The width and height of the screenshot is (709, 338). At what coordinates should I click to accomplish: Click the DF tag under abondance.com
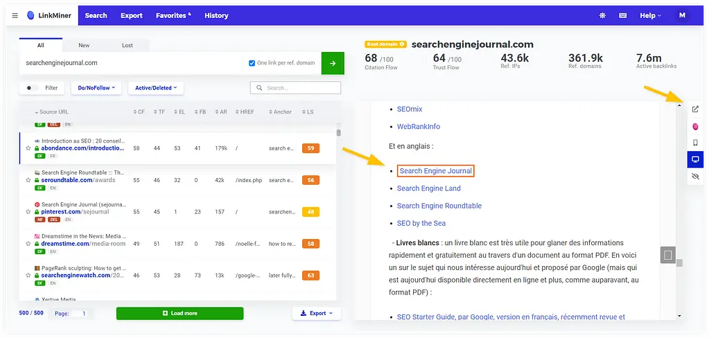coord(40,156)
